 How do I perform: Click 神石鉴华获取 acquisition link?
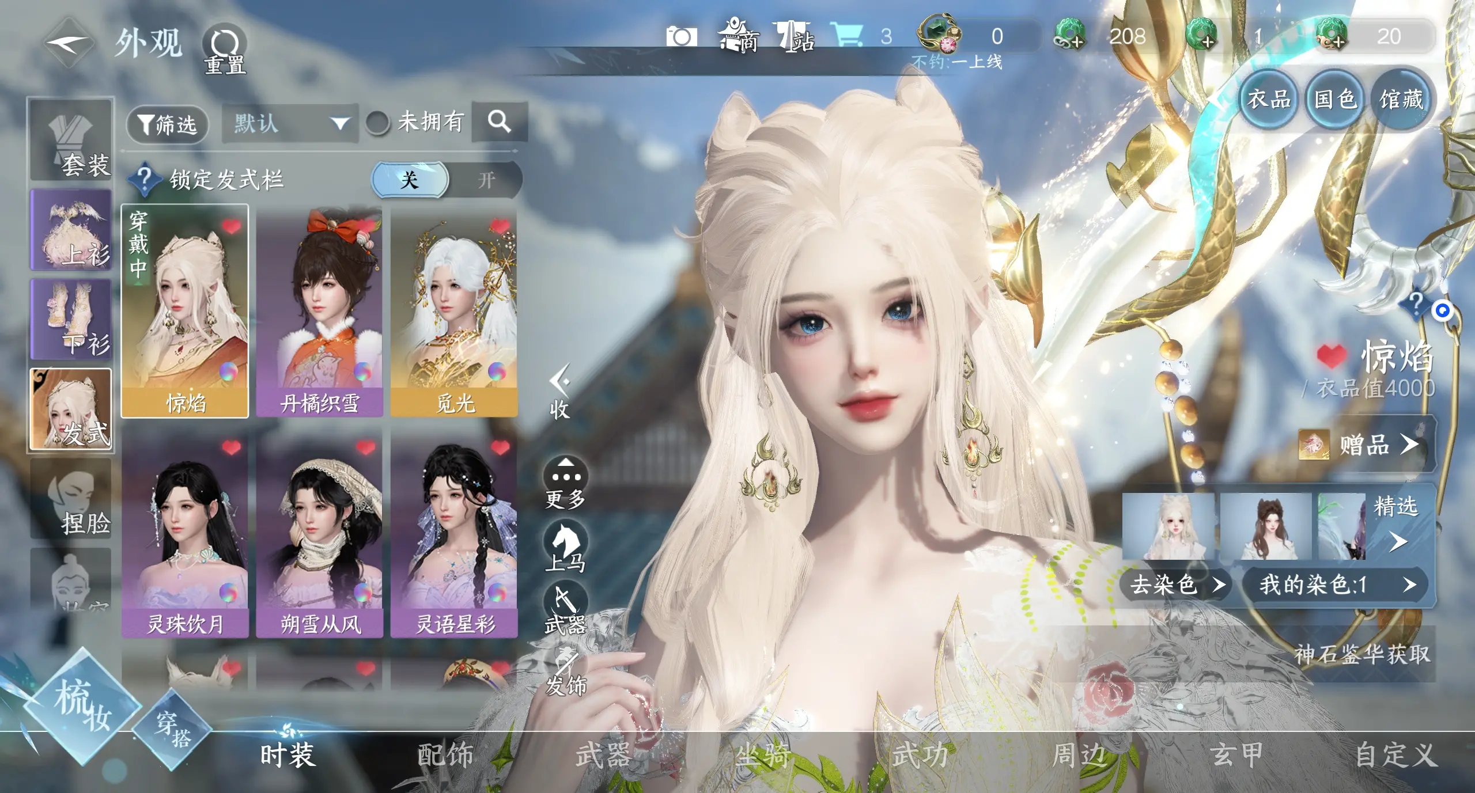point(1362,654)
